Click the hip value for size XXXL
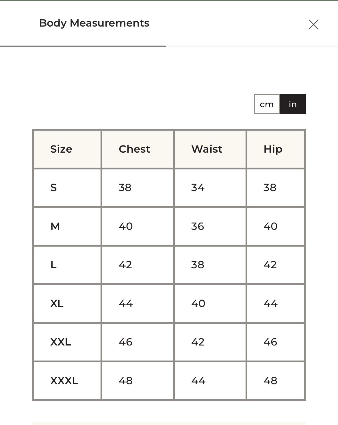Image resolution: width=338 pixels, height=425 pixels. pyautogui.click(x=270, y=381)
